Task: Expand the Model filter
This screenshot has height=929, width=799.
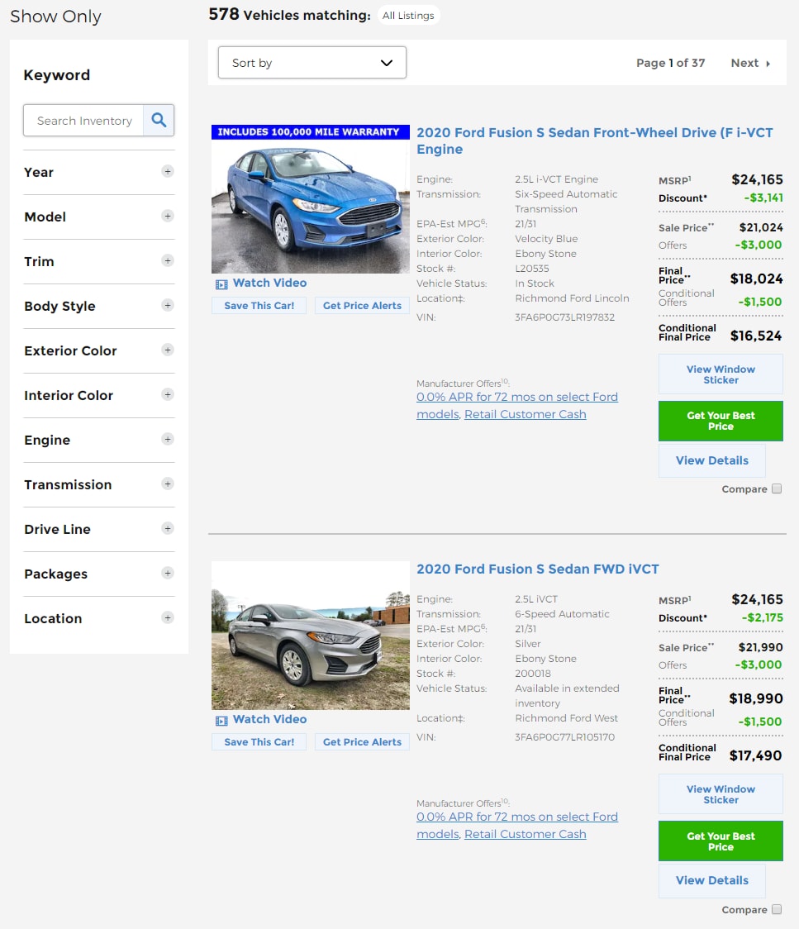Action: [x=168, y=216]
